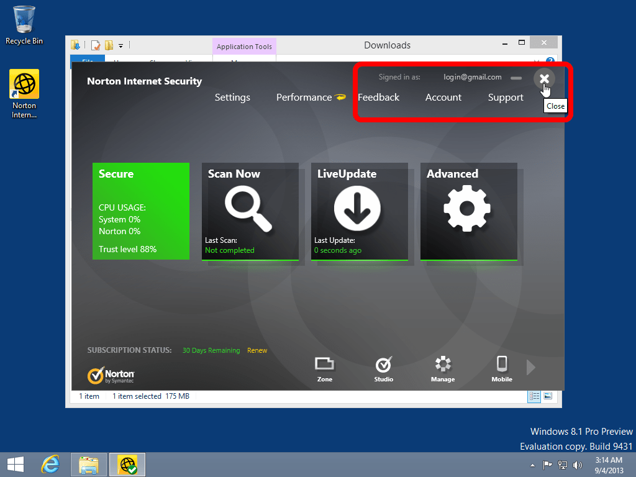Open the Support menu
The height and width of the screenshot is (477, 636).
click(x=506, y=98)
